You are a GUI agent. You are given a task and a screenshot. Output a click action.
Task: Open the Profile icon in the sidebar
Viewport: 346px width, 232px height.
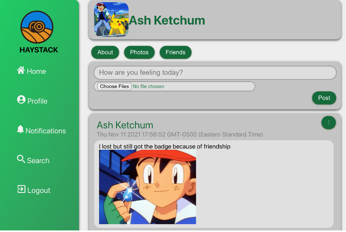point(21,100)
